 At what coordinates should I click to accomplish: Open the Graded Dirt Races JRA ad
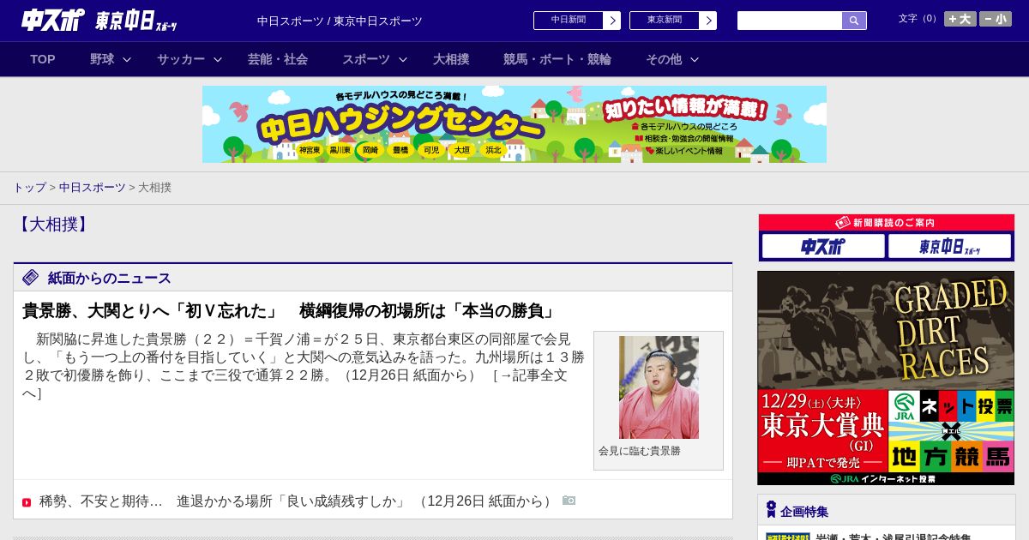(886, 378)
